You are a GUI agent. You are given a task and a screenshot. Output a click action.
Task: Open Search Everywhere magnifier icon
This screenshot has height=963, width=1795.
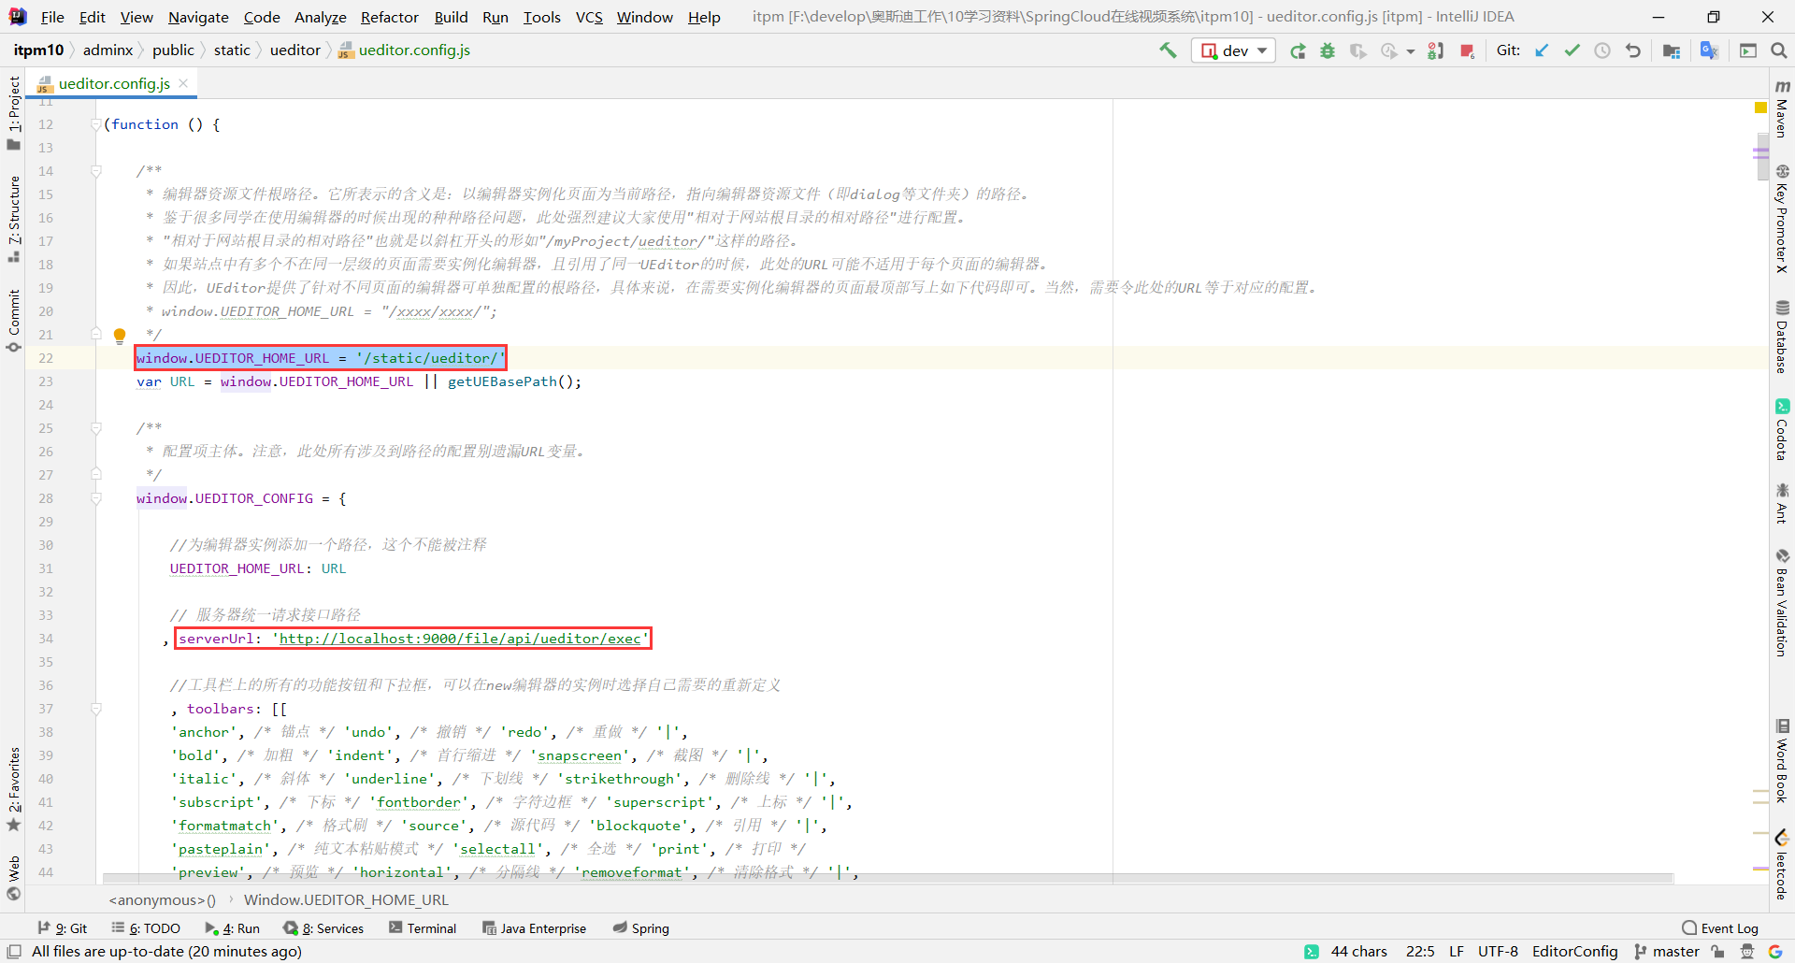click(x=1778, y=50)
